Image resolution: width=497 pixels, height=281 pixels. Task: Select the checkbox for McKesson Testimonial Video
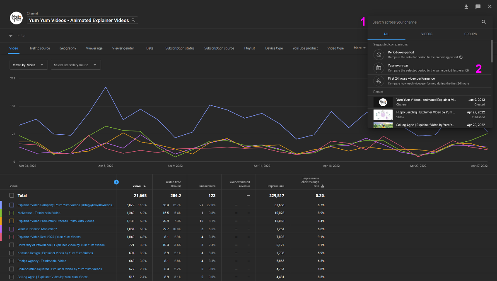11,213
